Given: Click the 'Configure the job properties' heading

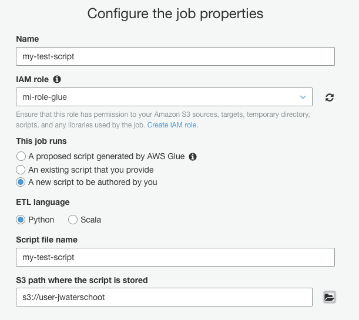Looking at the screenshot, I should click(175, 14).
